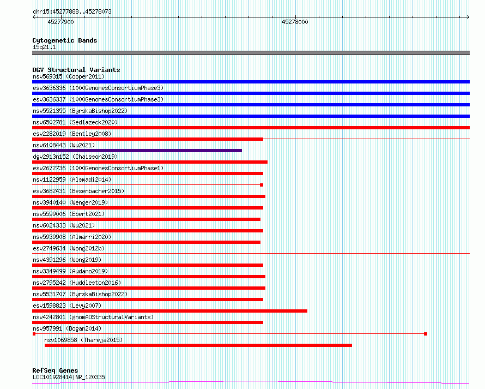Open esv3636336 (1000GenomesConsortiumPhase3) label

pyautogui.click(x=98, y=88)
